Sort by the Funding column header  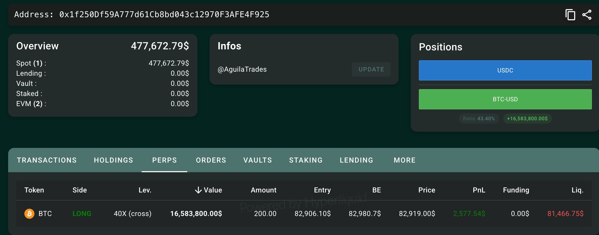[x=516, y=190]
